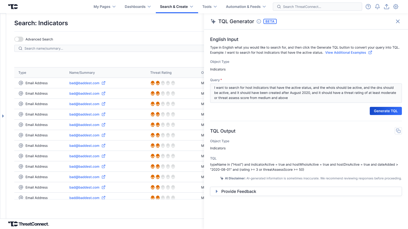Viewport: 408px width, 229px height.
Task: Close the TQL Generator panel
Action: click(398, 21)
